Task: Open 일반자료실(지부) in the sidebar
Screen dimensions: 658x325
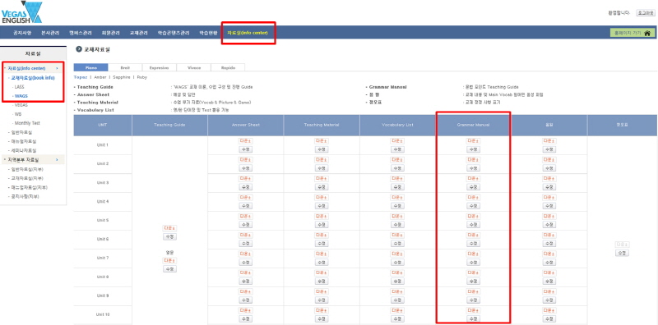Action: click(27, 169)
